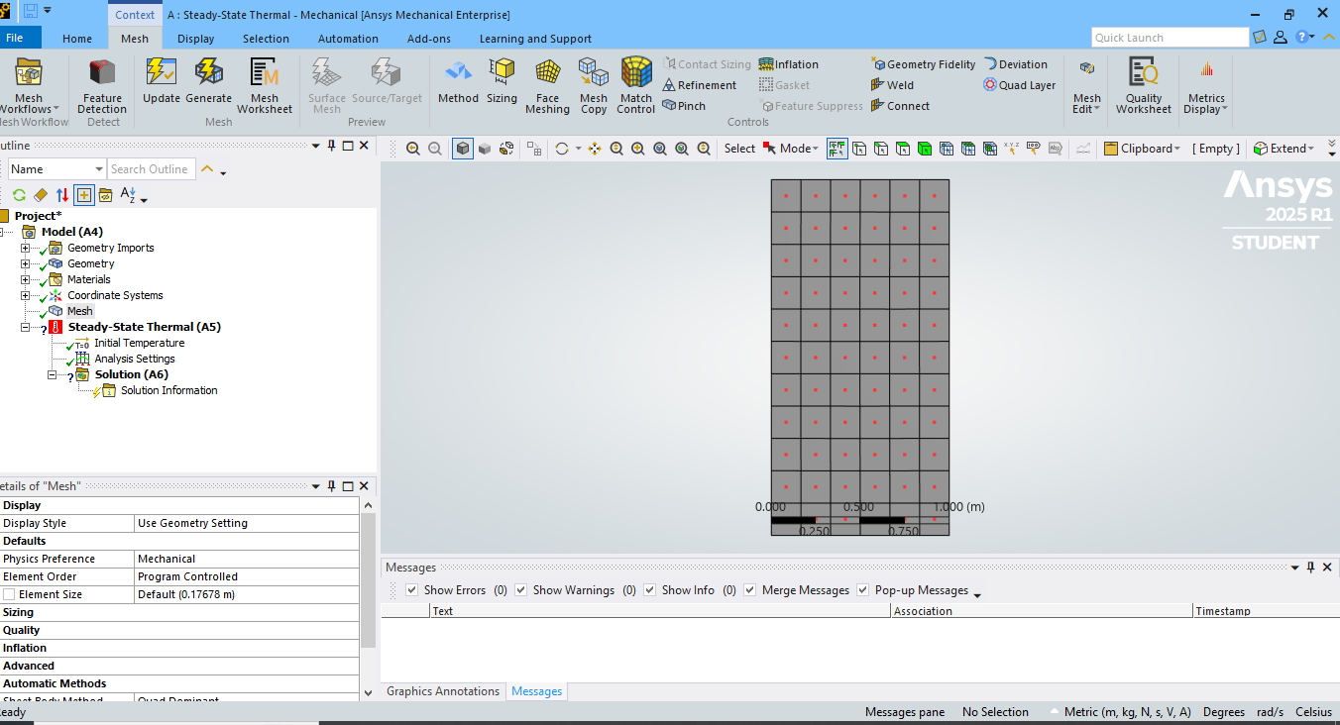Click the Select button in graphics toolbar
Image resolution: width=1340 pixels, height=725 pixels.
(x=739, y=149)
